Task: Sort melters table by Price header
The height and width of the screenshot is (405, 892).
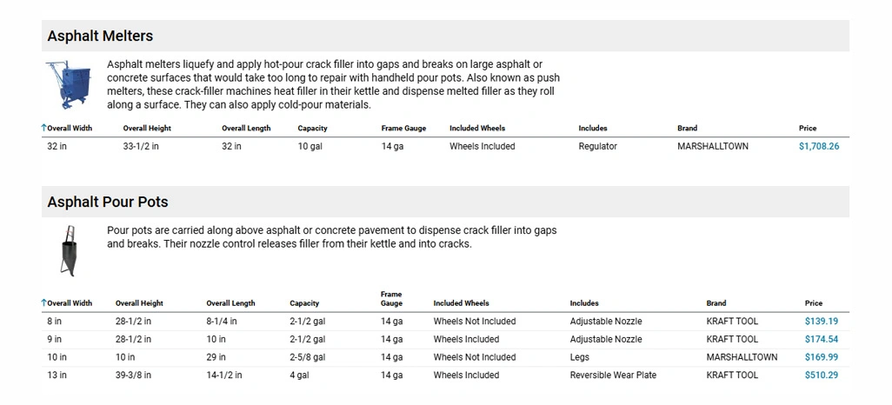Action: point(808,128)
